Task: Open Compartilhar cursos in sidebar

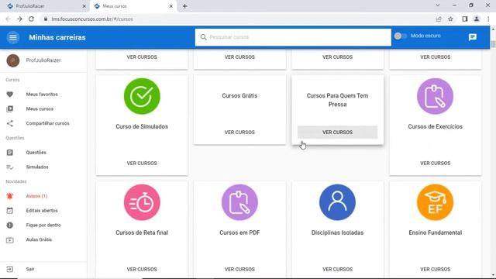Action: (x=47, y=123)
